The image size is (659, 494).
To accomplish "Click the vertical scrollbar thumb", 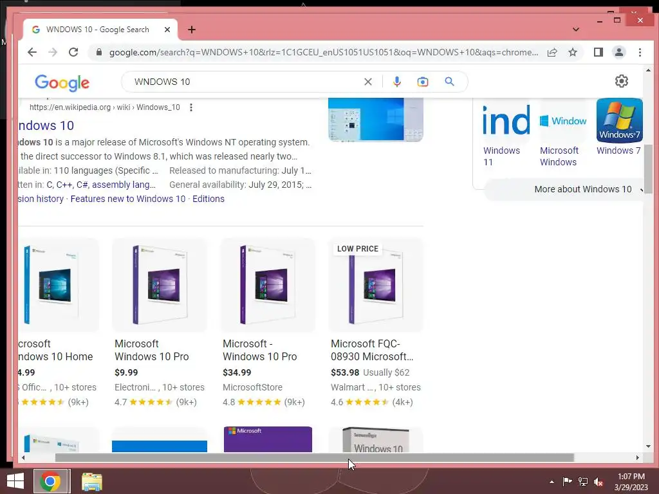I will pos(648,169).
